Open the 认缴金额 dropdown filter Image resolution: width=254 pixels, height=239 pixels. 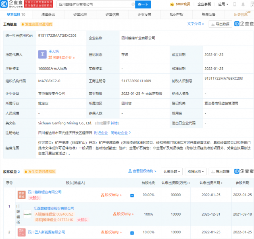172,171
